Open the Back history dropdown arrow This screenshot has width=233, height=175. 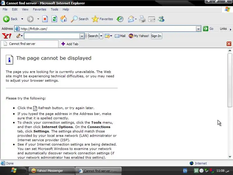tap(22, 19)
